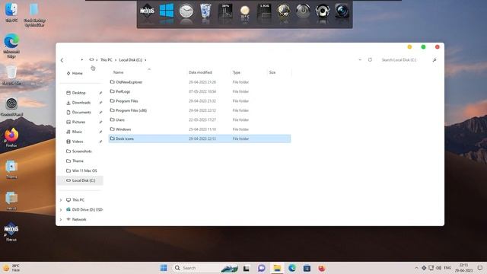
Task: Open Task View from the taskbar
Action: (247, 268)
